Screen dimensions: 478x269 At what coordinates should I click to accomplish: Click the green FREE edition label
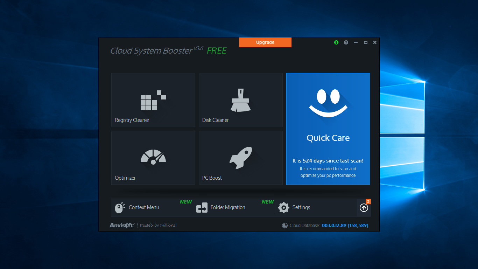coord(217,51)
